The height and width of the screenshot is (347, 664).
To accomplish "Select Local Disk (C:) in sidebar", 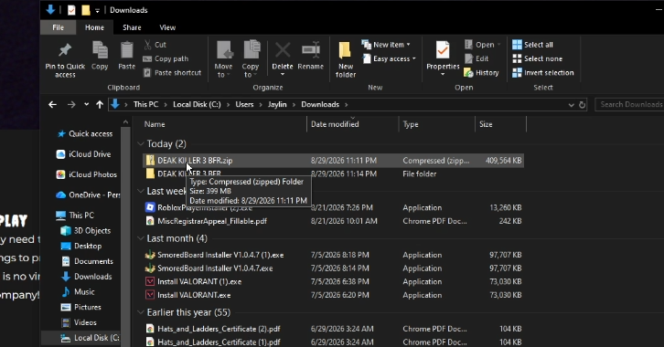I will pyautogui.click(x=91, y=338).
